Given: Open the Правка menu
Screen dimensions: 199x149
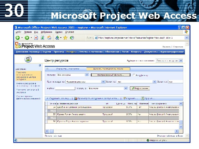Looking at the screenshot, I should 28,32.
